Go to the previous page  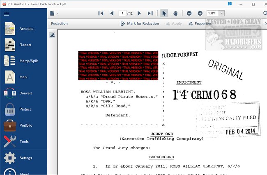(112, 13)
